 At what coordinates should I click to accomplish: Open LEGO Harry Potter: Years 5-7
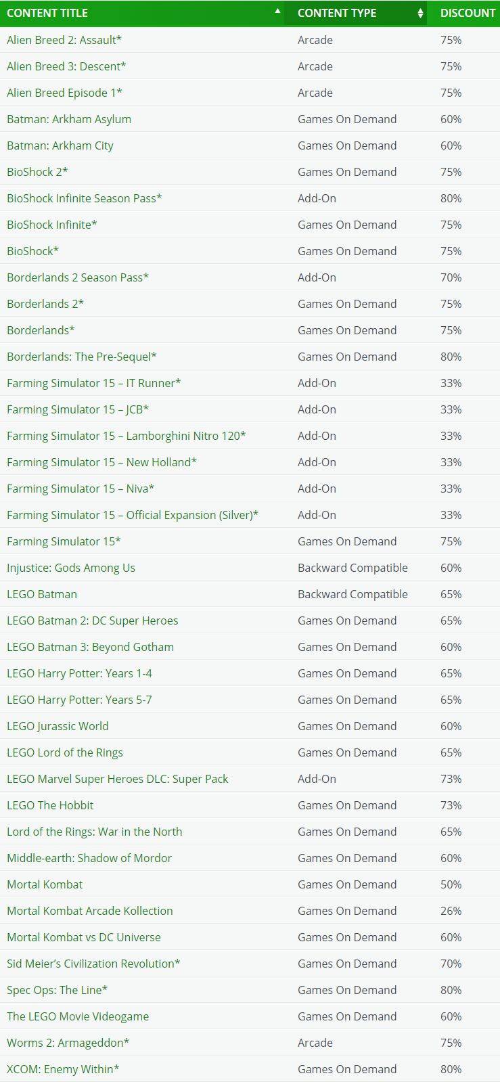(x=79, y=700)
